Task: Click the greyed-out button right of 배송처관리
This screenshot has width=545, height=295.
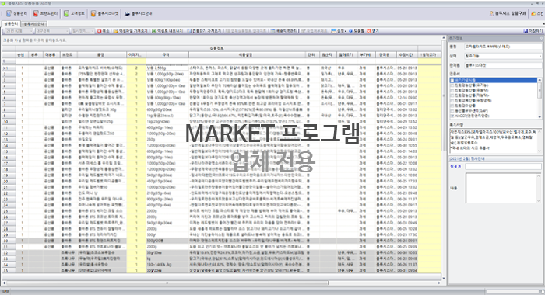Action: click(314, 31)
